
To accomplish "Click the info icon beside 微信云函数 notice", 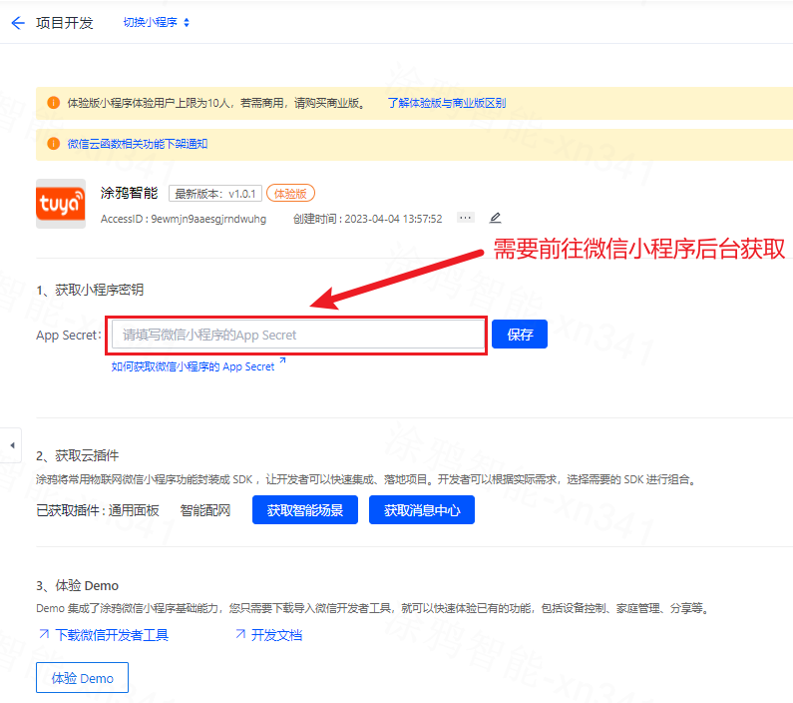I will pyautogui.click(x=53, y=144).
